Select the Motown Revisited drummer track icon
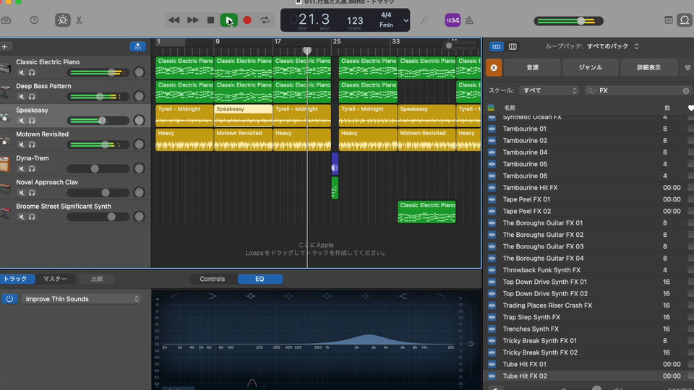Viewport: 694px width, 390px height. [x=5, y=141]
